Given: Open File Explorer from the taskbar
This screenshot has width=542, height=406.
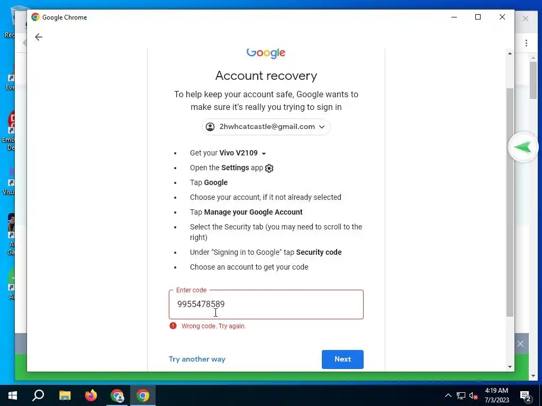Looking at the screenshot, I should point(65,395).
